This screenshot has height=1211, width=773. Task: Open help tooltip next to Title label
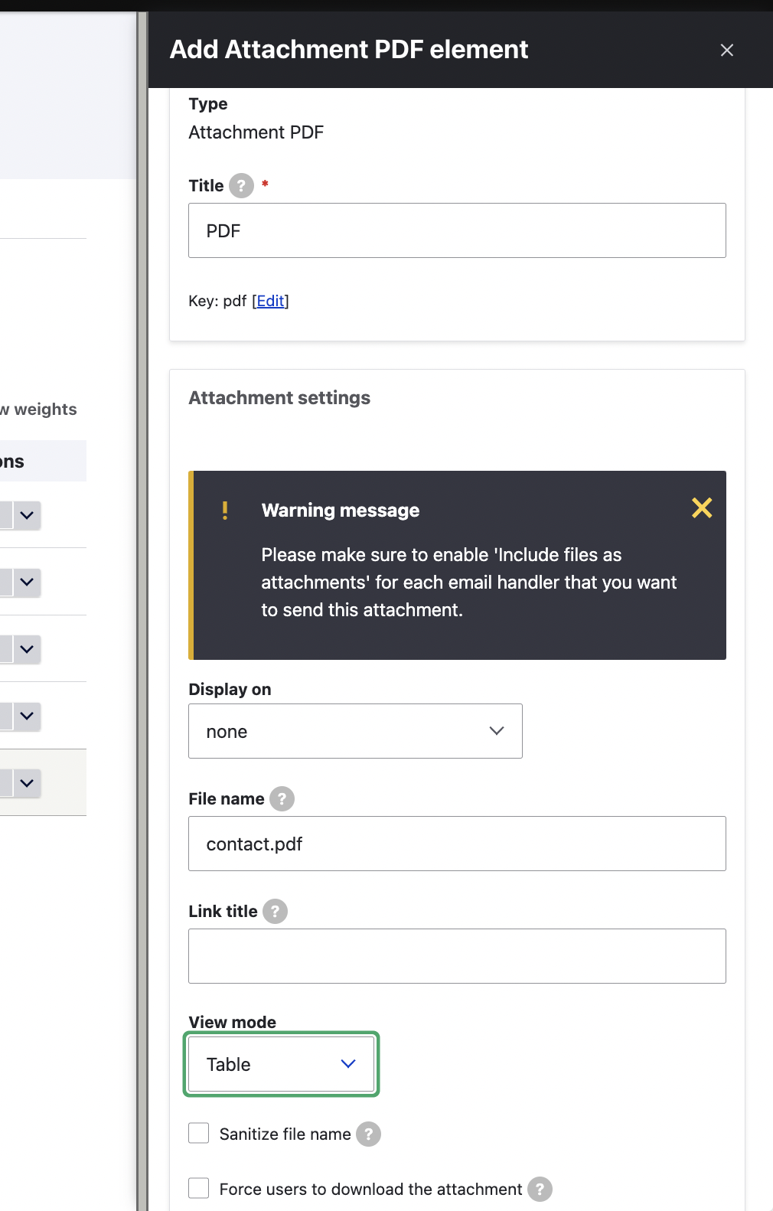click(241, 185)
